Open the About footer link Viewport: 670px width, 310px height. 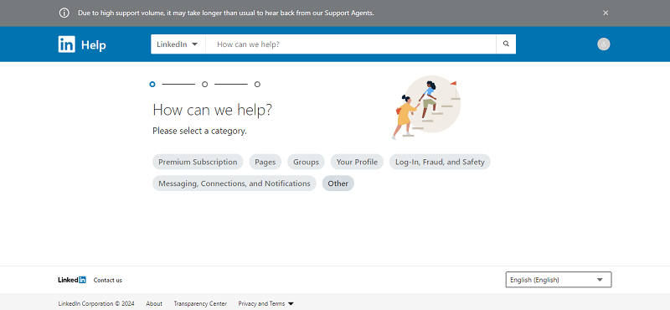[154, 303]
